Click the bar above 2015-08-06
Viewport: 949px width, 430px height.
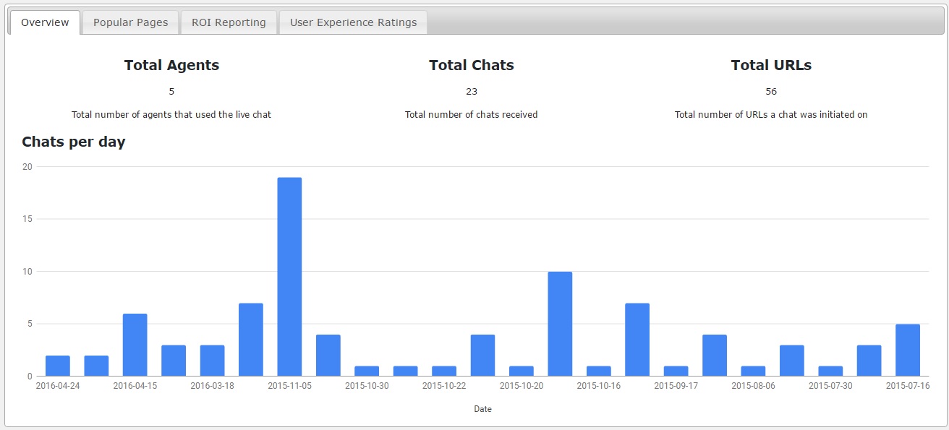[x=753, y=371]
